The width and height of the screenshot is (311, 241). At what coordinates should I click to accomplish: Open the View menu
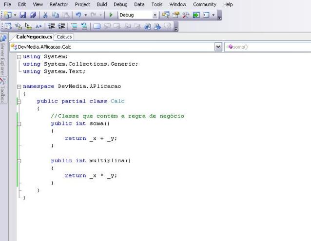tap(38, 4)
